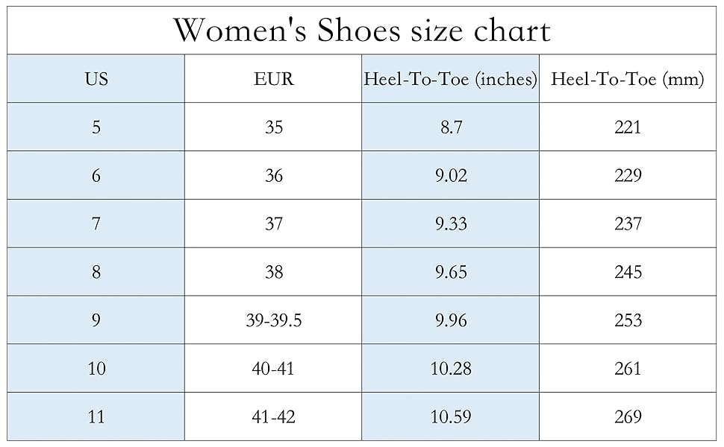Select the EUR 40-41 cell

pos(273,368)
